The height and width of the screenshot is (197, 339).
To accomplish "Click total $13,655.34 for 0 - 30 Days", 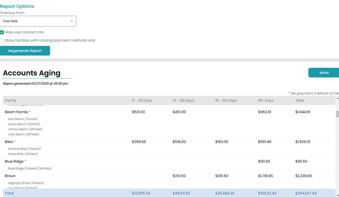I will [x=141, y=193].
